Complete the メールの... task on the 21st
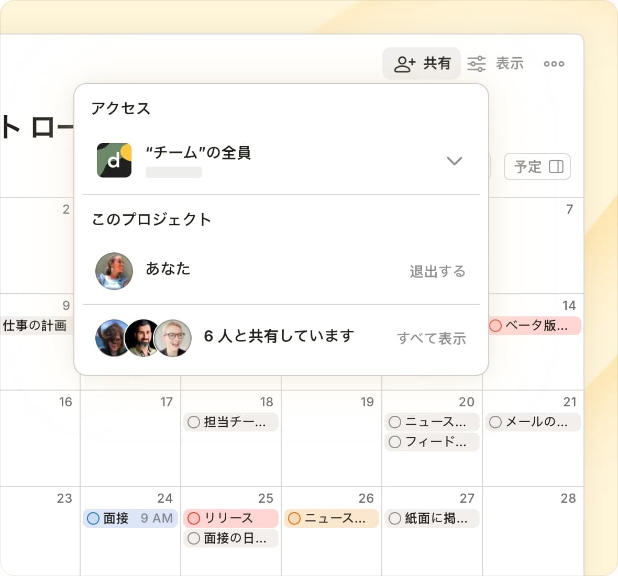This screenshot has height=576, width=618. tap(495, 422)
